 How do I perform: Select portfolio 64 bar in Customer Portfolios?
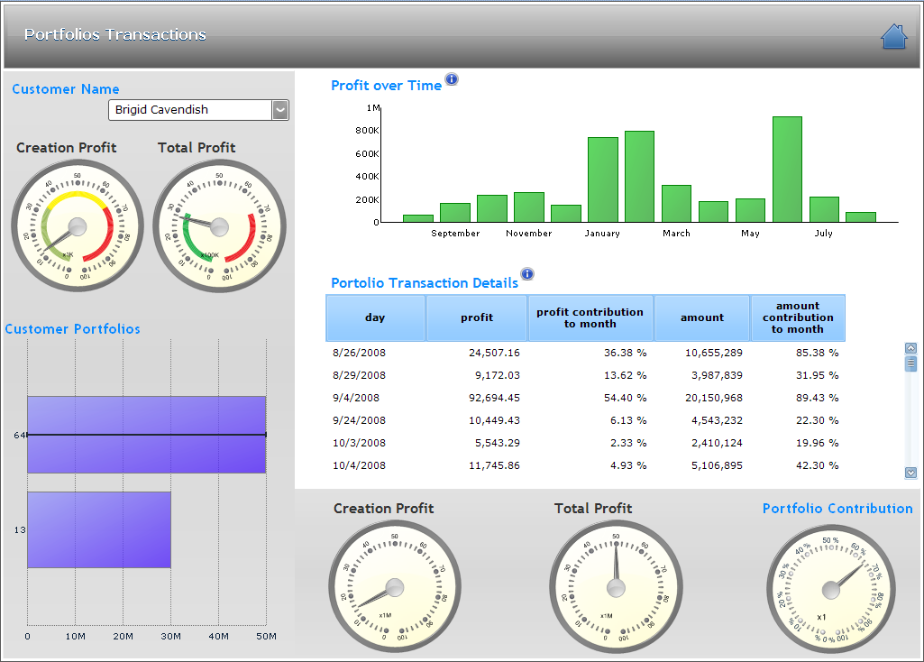tap(147, 435)
